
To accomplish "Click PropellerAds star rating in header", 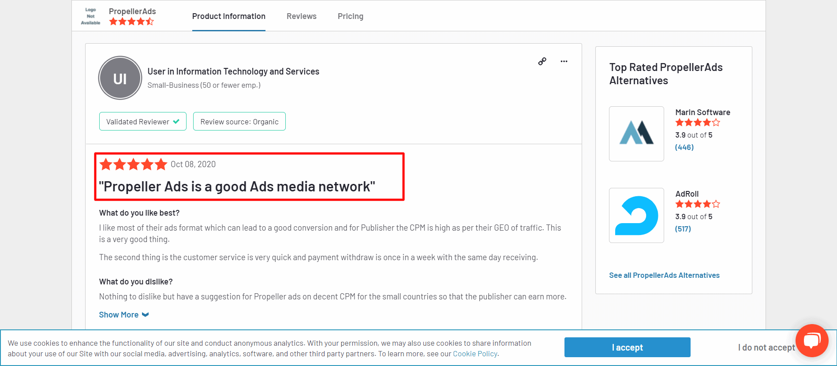I will point(131,22).
